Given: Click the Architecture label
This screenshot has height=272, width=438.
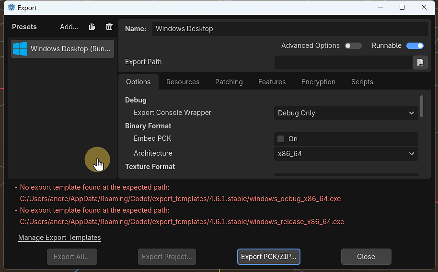Looking at the screenshot, I should click(x=153, y=153).
